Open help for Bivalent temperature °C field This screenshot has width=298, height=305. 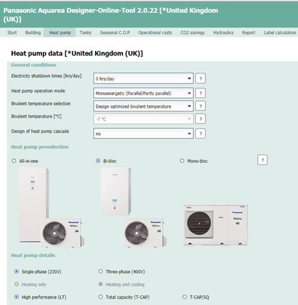pyautogui.click(x=200, y=119)
